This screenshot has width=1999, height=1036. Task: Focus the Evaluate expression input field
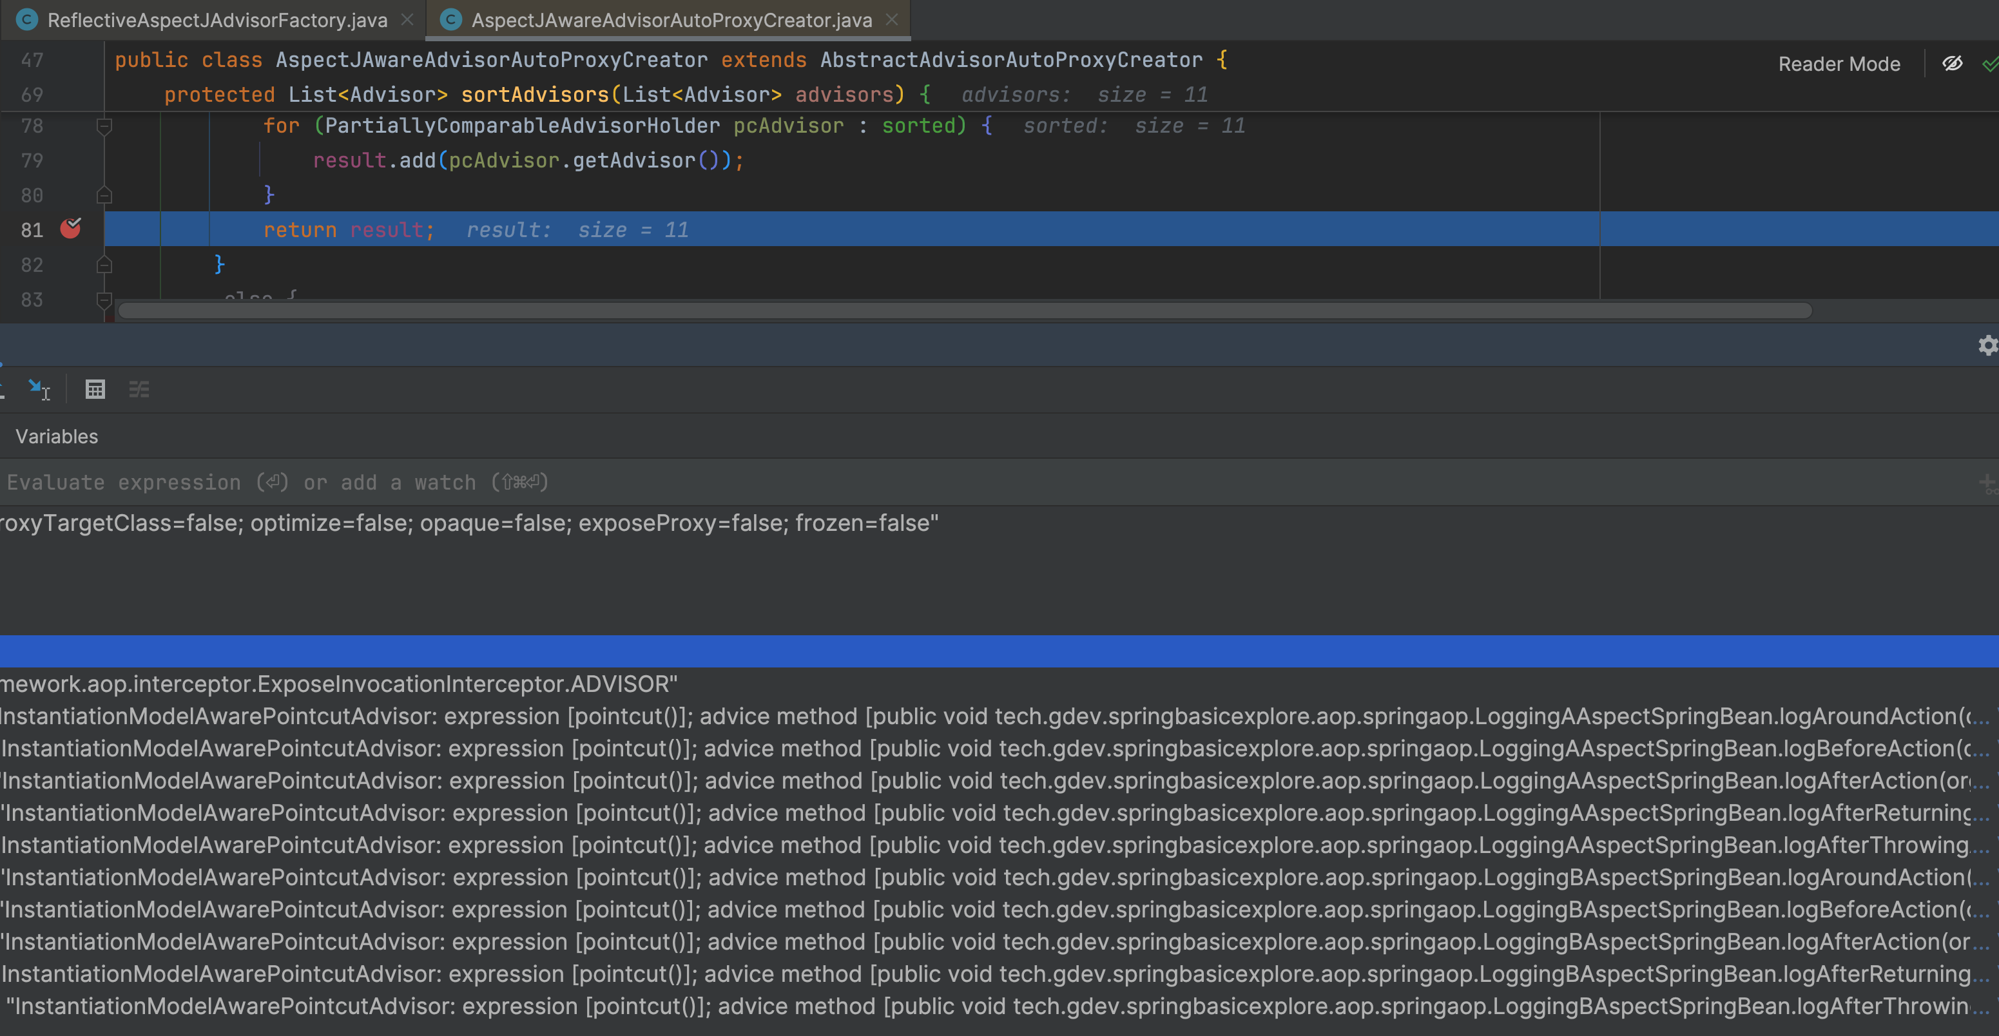coord(985,482)
